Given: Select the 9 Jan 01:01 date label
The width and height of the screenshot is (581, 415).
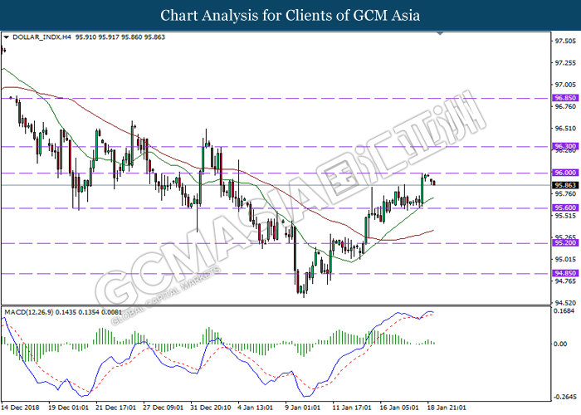Looking at the screenshot, I should coord(301,408).
